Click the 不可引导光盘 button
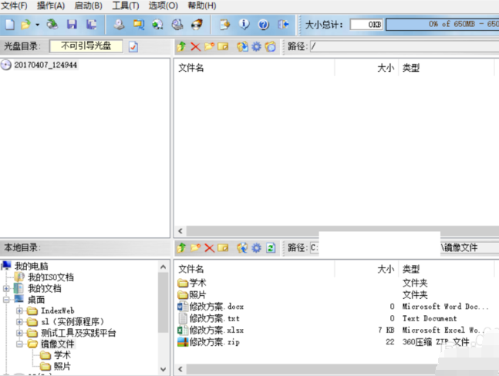Screen dimensions: 499x376 tap(86, 46)
